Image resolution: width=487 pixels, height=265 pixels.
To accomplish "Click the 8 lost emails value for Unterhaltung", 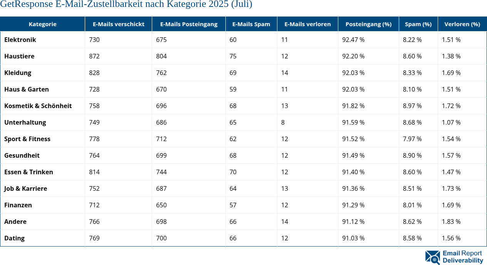I will 283,122.
